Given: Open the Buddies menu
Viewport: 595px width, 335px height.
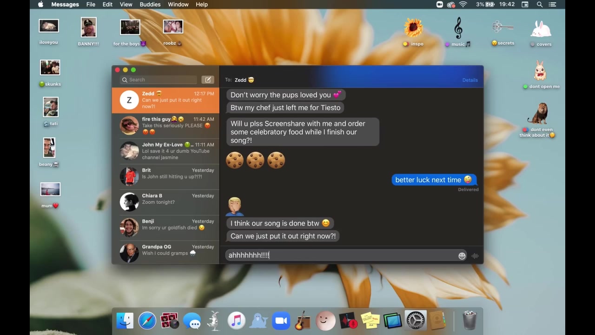Looking at the screenshot, I should (x=150, y=4).
